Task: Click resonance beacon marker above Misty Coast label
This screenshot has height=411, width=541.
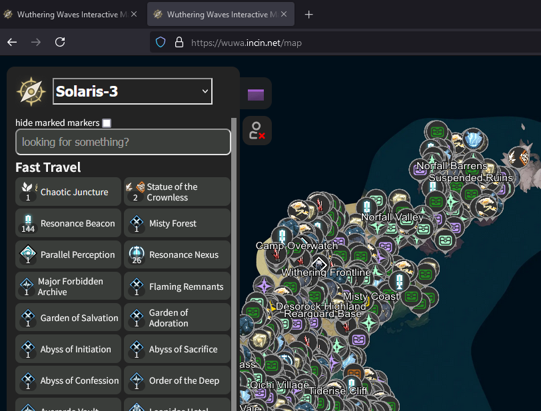Action: coord(399,281)
